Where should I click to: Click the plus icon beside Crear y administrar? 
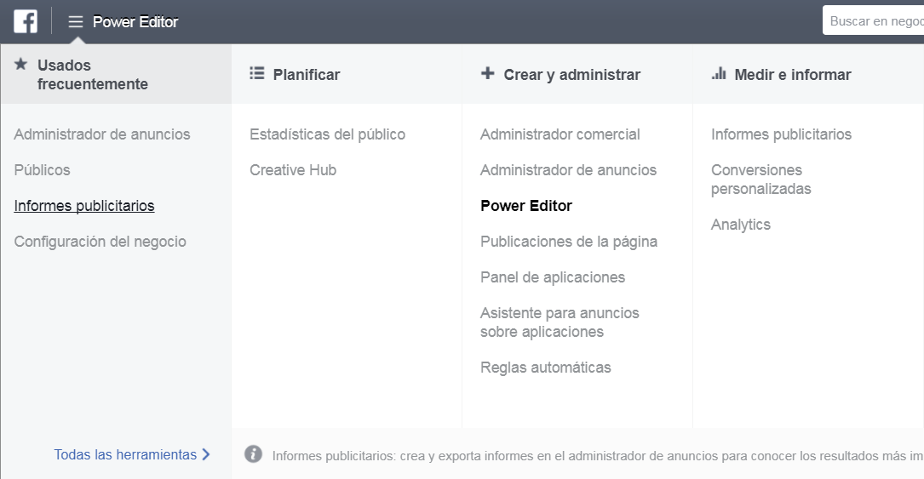click(x=487, y=74)
